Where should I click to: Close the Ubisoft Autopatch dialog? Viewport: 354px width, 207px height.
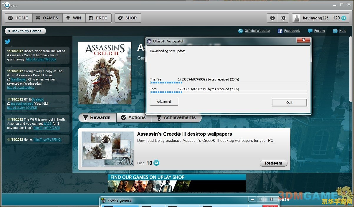point(303,40)
